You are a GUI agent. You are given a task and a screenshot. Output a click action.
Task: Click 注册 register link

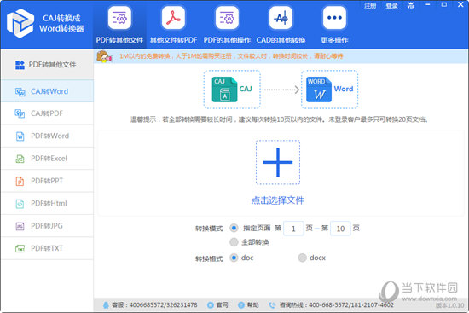pyautogui.click(x=370, y=6)
